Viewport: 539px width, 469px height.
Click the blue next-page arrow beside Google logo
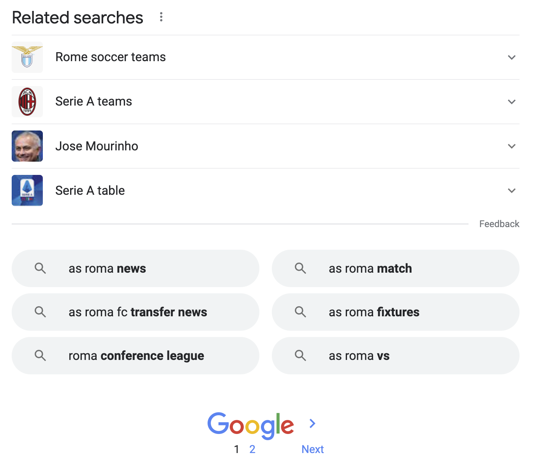(312, 423)
